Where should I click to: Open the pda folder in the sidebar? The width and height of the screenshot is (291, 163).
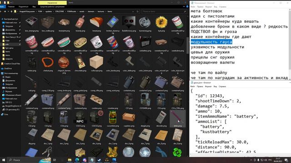click(x=7, y=44)
